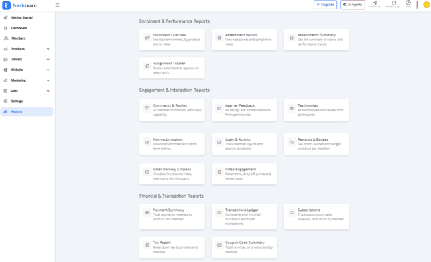This screenshot has height=262, width=431.
Task: Click the Comments & Replies card icon
Action: coord(147,108)
